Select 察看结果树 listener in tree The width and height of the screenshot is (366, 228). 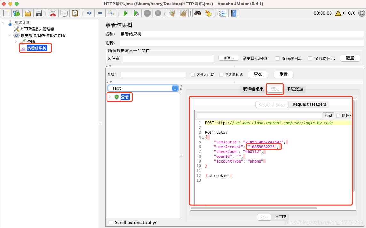[x=37, y=48]
